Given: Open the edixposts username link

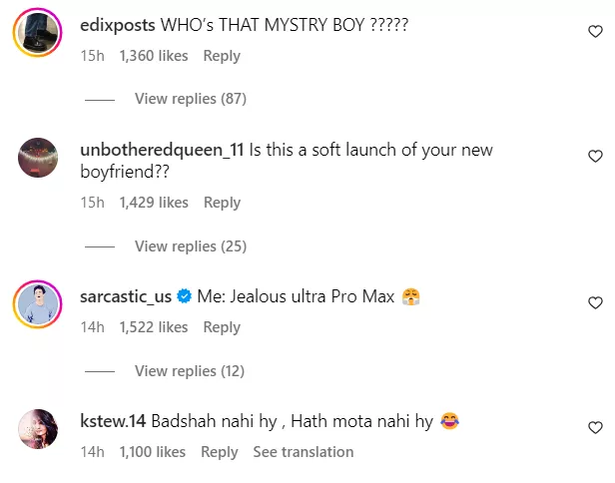Looking at the screenshot, I should (x=118, y=26).
